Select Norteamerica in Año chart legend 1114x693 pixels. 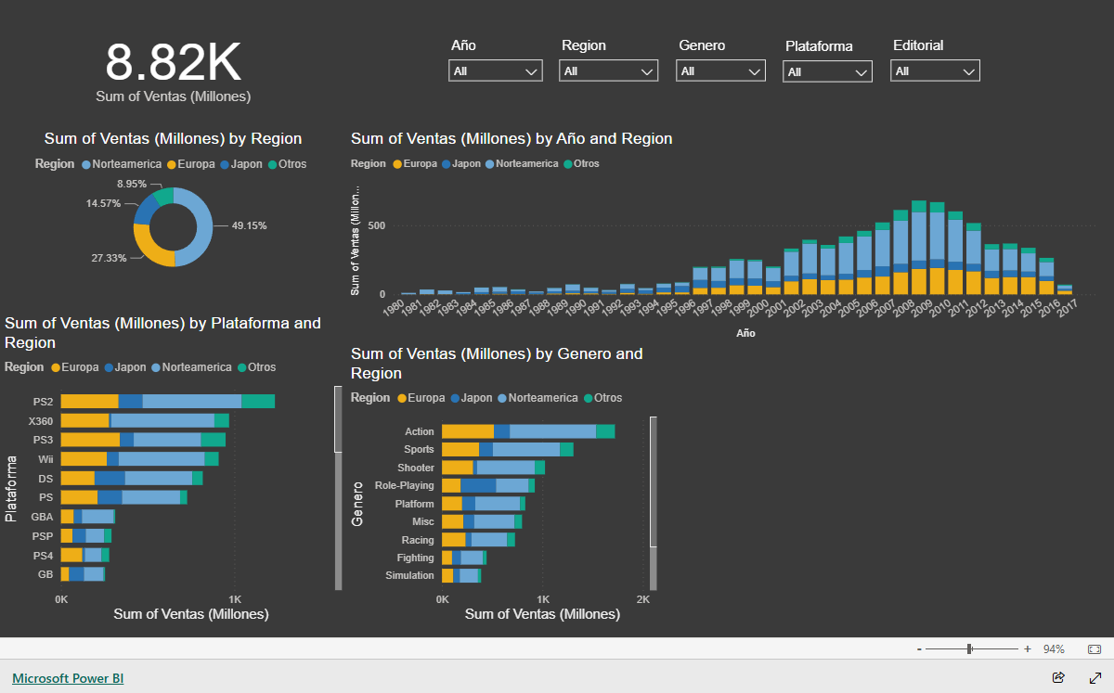522,163
